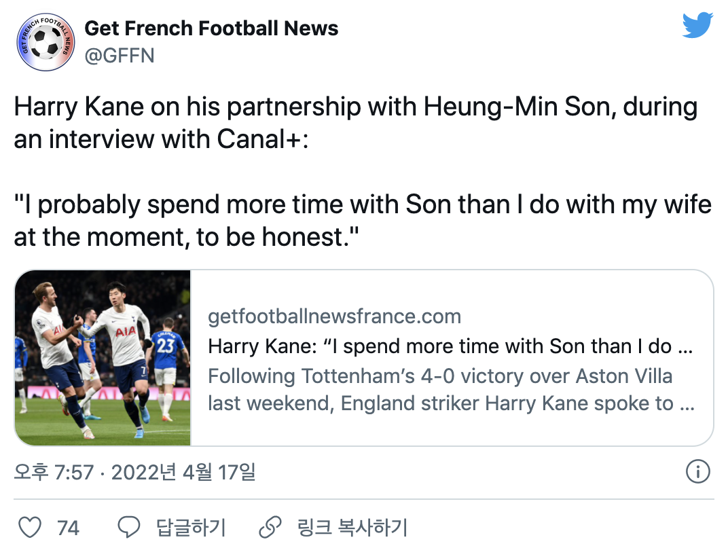Open the getfootballnewsfrance.com domain link
The height and width of the screenshot is (546, 728).
tap(334, 316)
